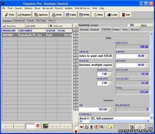Click the red circular icon in record toolbar
This screenshot has height=134, width=155.
tap(96, 127)
